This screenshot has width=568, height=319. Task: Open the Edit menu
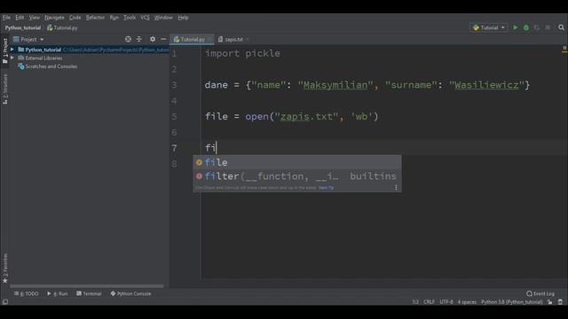click(20, 18)
